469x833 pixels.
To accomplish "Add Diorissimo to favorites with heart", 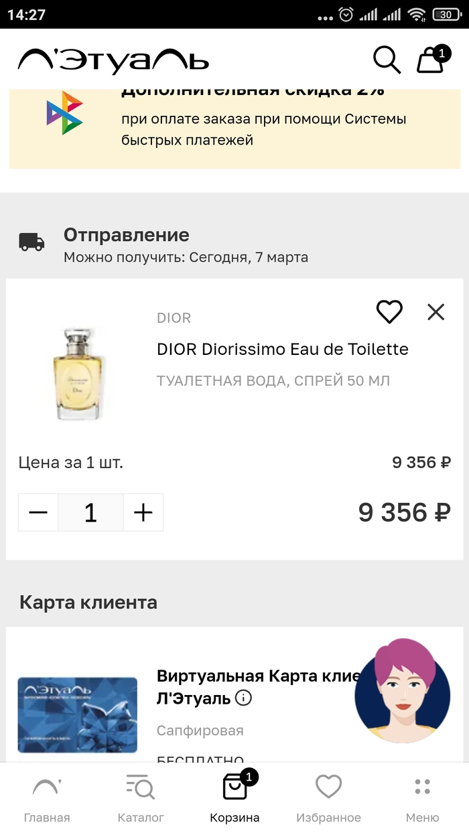I will (x=389, y=311).
